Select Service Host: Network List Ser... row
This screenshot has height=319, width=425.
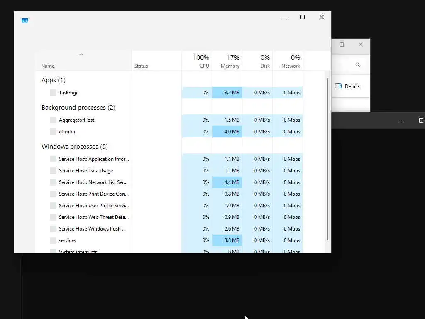[x=169, y=182]
